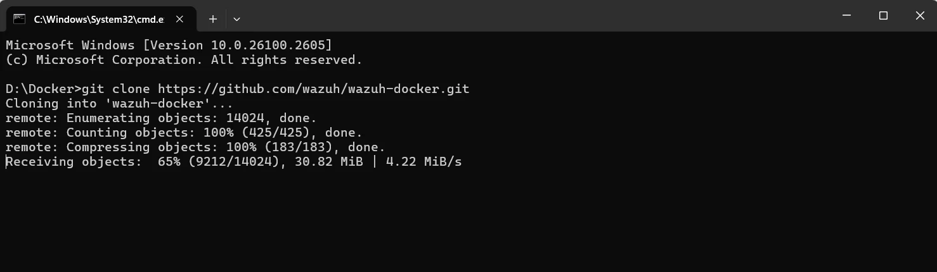This screenshot has width=937, height=272.
Task: Click the D:\Docker> prompt text
Action: (43, 89)
